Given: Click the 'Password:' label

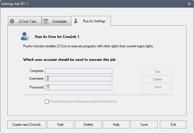Looking at the screenshot, I should click(x=37, y=87).
